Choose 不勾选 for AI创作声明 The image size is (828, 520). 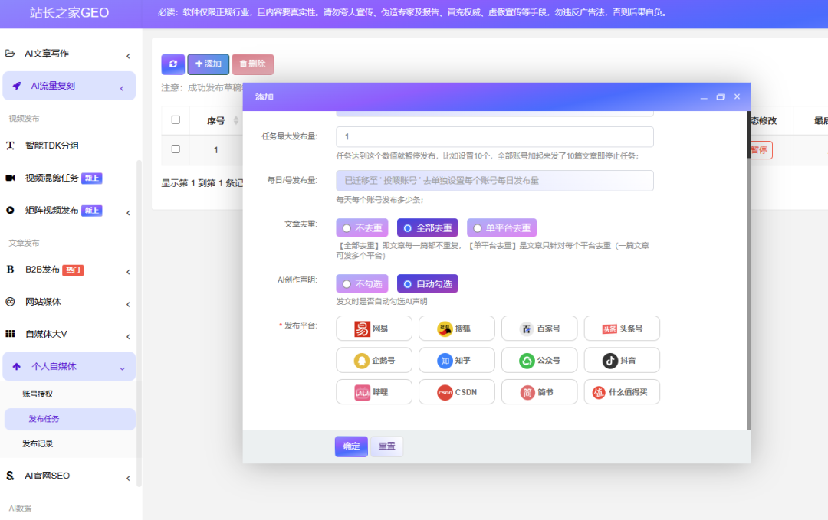(x=362, y=283)
